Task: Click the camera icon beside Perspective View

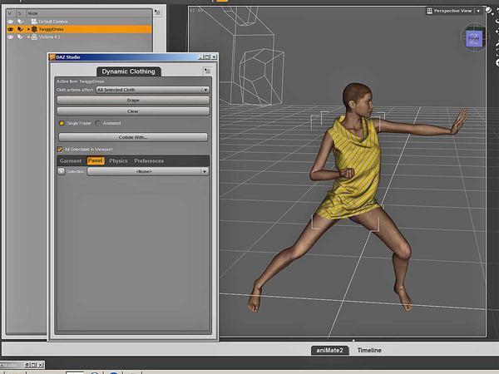Action: pyautogui.click(x=429, y=11)
